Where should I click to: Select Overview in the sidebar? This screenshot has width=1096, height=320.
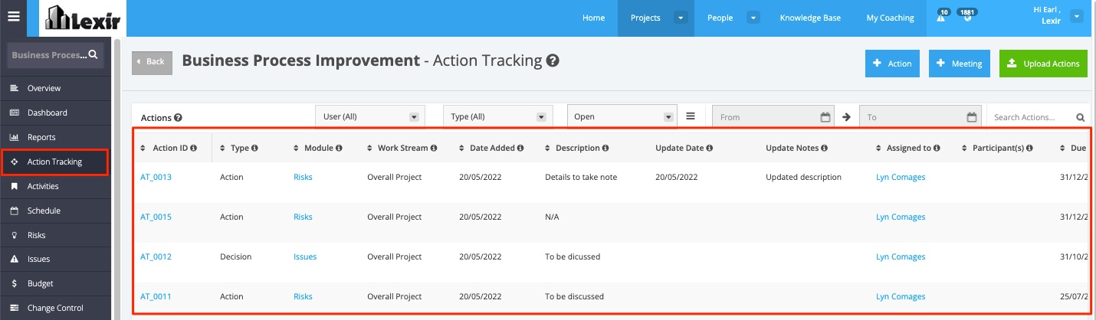coord(56,88)
